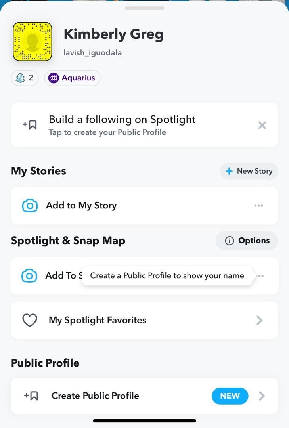Dismiss the Build a following on Spotlight card
The height and width of the screenshot is (428, 289).
click(x=262, y=125)
